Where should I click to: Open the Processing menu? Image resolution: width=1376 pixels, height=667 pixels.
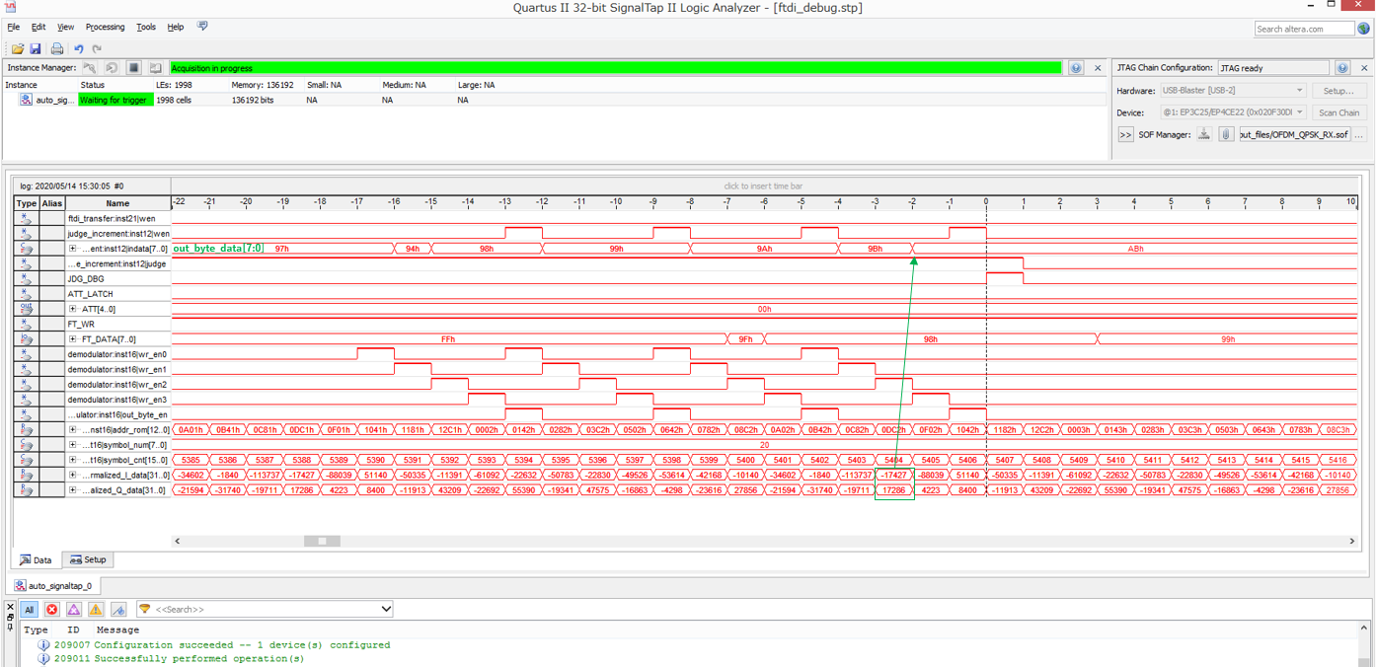(105, 28)
